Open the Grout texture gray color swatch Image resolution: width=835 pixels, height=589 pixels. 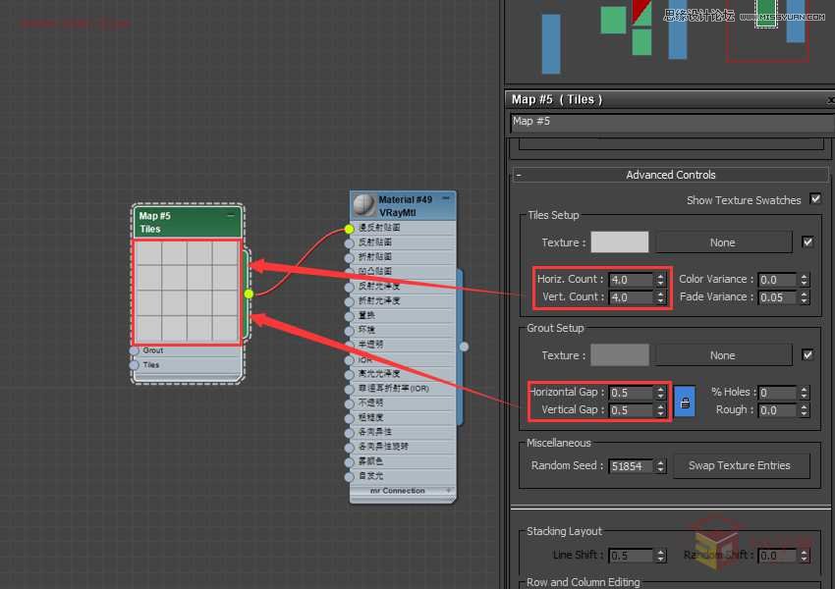click(619, 355)
